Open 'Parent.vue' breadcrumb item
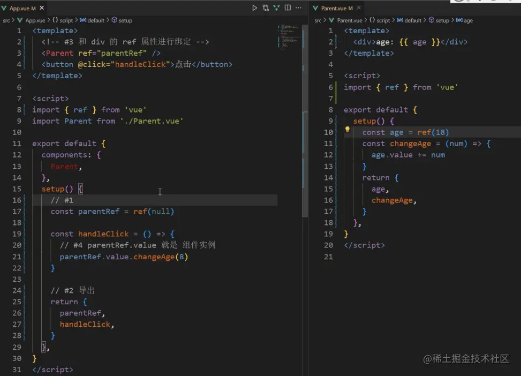 click(x=345, y=20)
